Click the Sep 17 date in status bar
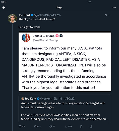119x131 pixels. pos(4,2)
